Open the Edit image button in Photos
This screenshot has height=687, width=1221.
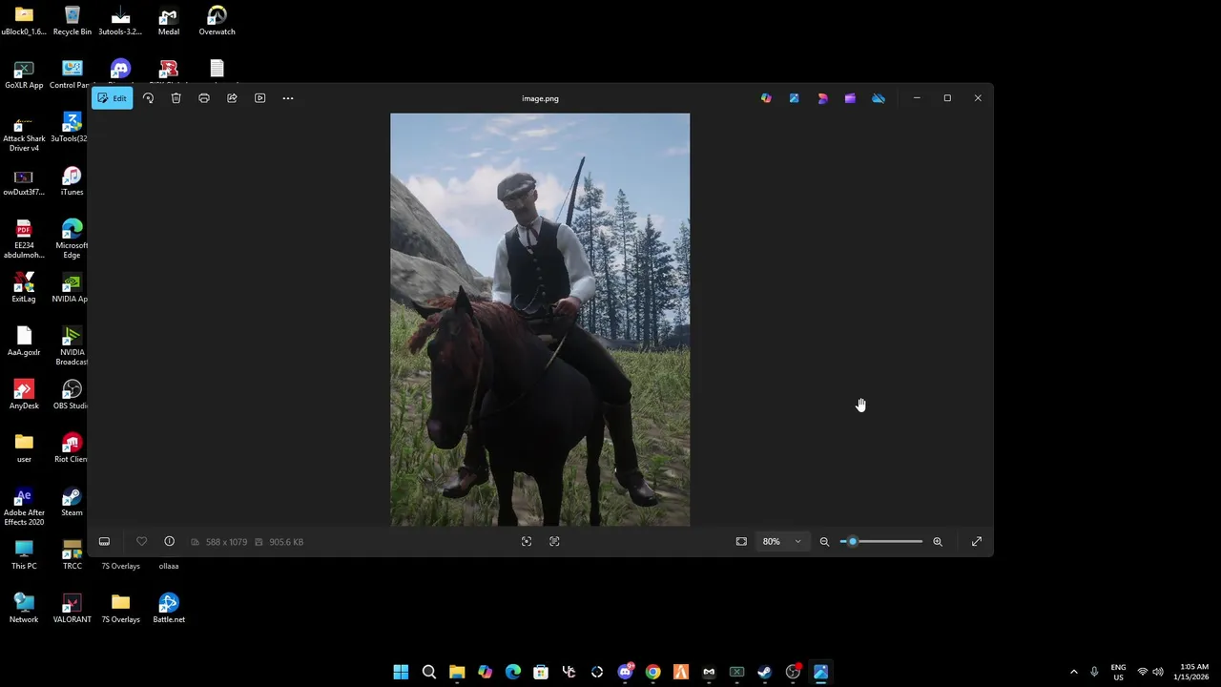click(112, 98)
